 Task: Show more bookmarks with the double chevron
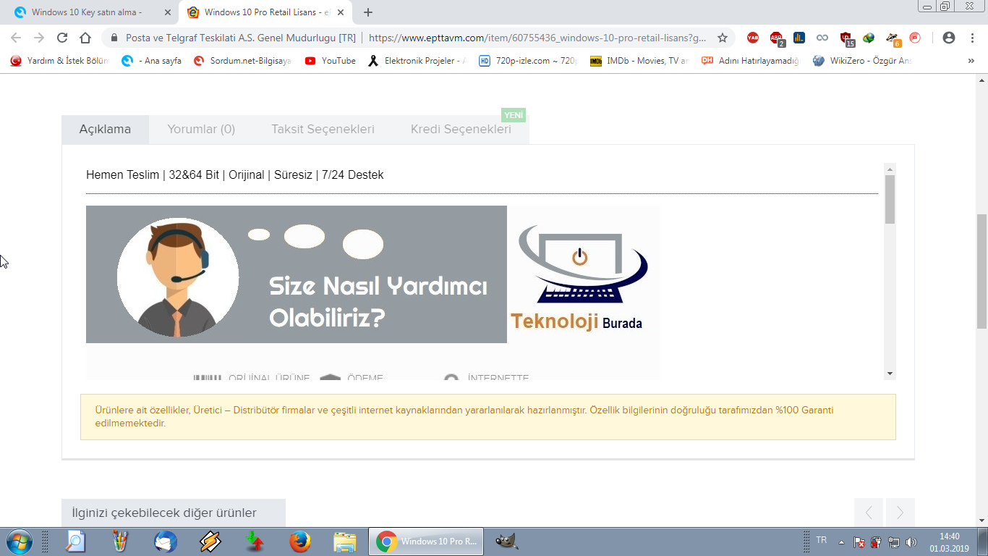(x=971, y=61)
